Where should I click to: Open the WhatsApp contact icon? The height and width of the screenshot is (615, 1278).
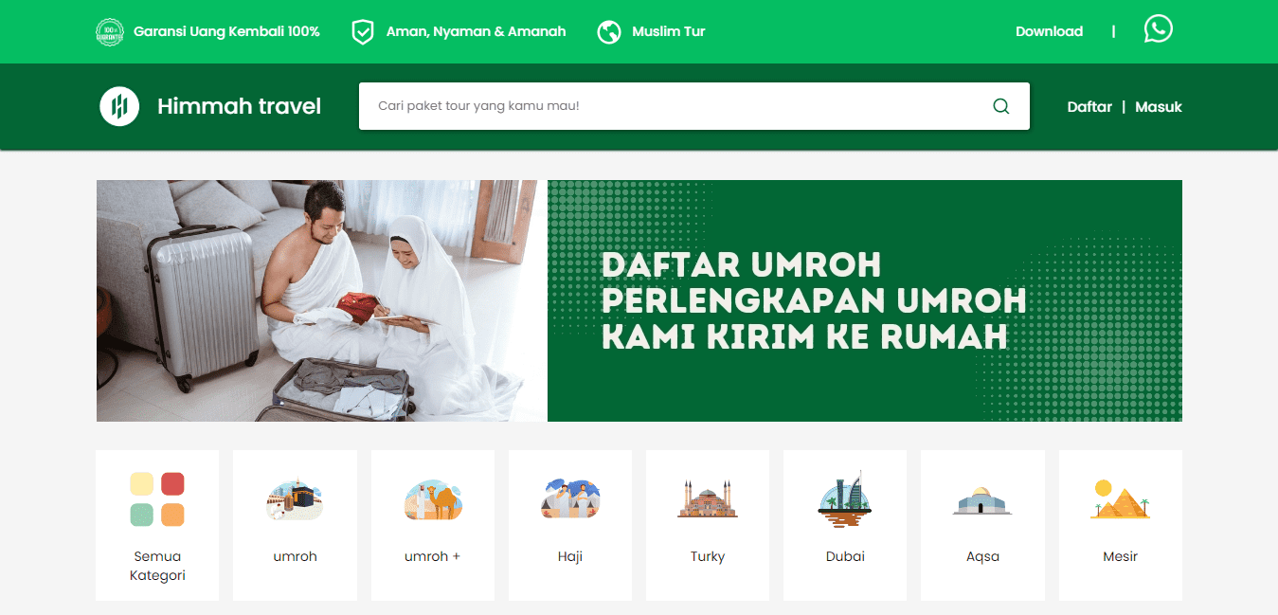[1158, 29]
